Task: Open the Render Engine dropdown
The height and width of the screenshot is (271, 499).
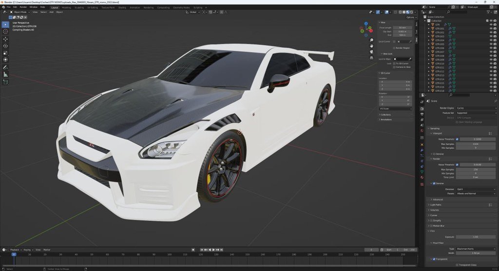Action: (x=476, y=108)
